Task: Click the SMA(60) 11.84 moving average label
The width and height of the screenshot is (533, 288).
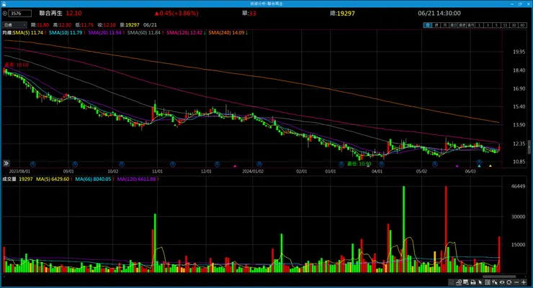Action: point(144,33)
